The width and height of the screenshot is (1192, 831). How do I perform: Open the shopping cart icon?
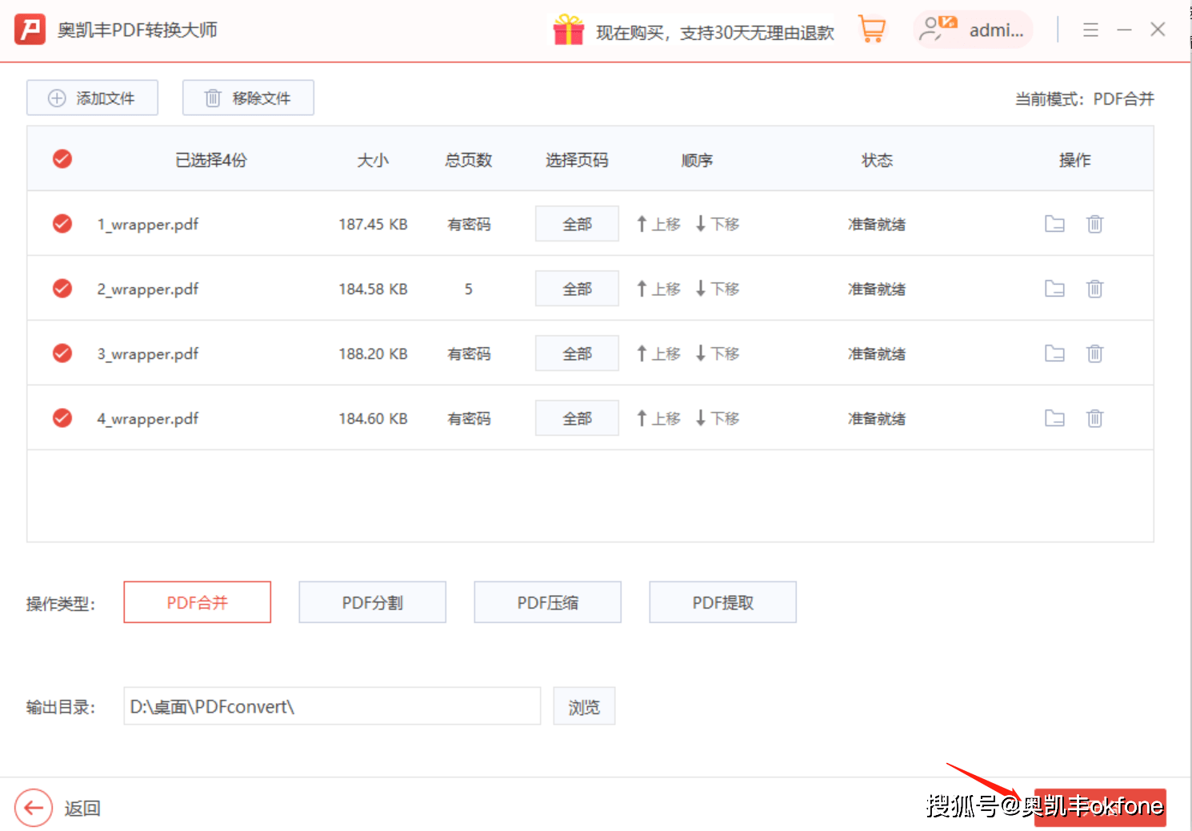point(871,30)
